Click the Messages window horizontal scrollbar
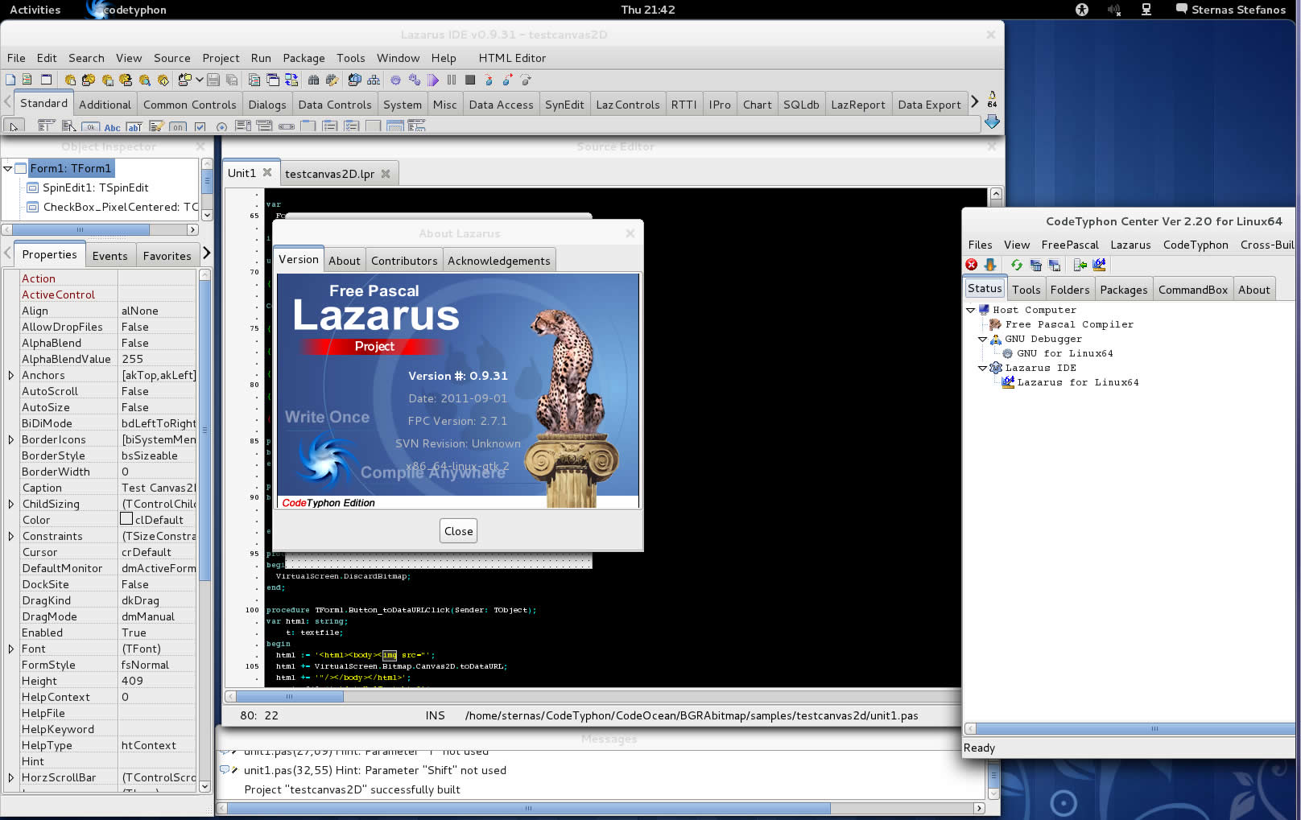This screenshot has height=820, width=1301. [x=601, y=808]
